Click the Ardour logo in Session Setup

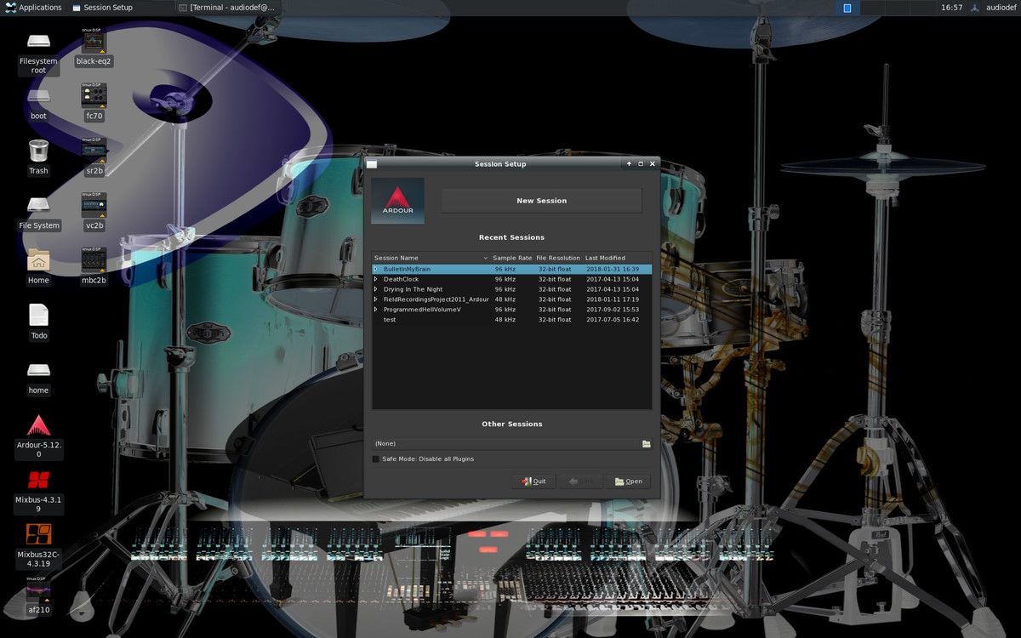click(397, 200)
